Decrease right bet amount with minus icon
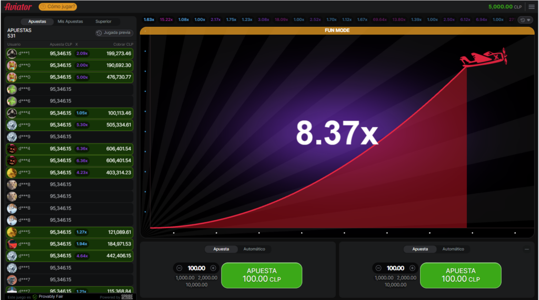This screenshot has height=300, width=539. (x=378, y=268)
